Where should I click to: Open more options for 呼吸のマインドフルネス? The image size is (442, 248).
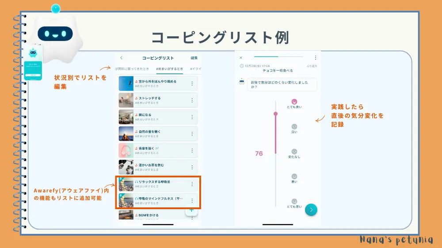(192, 201)
